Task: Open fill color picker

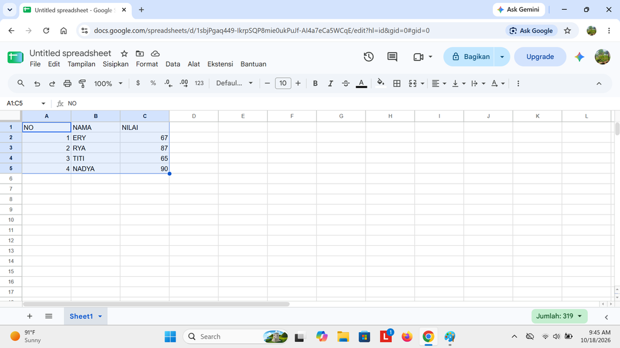Action: coord(380,83)
